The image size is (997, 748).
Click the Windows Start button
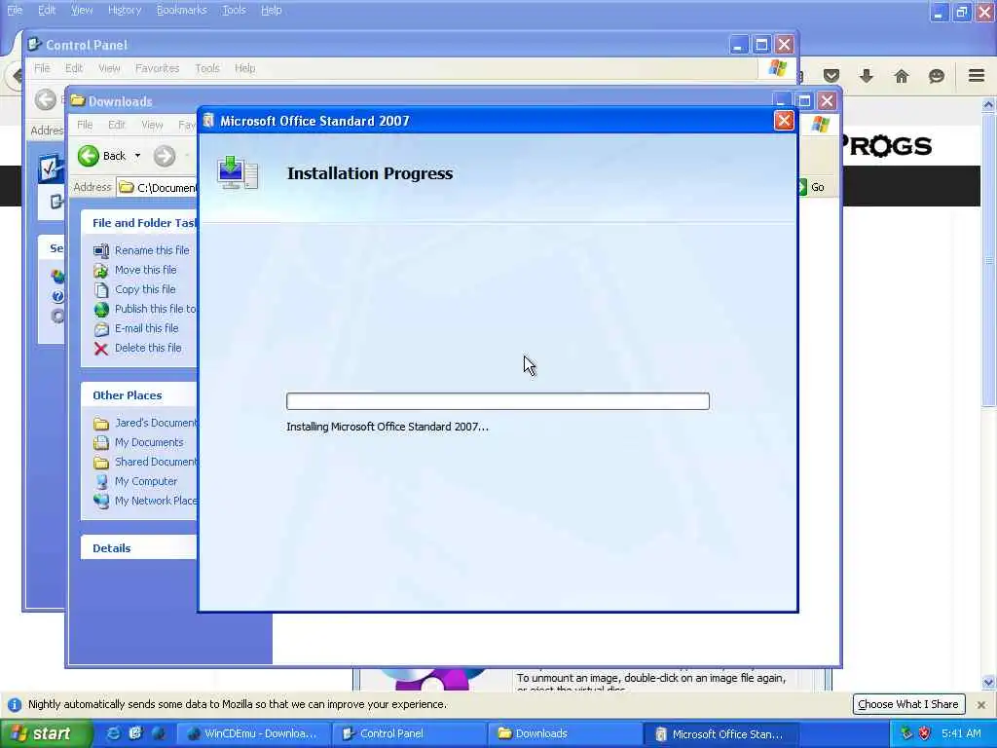pos(46,734)
